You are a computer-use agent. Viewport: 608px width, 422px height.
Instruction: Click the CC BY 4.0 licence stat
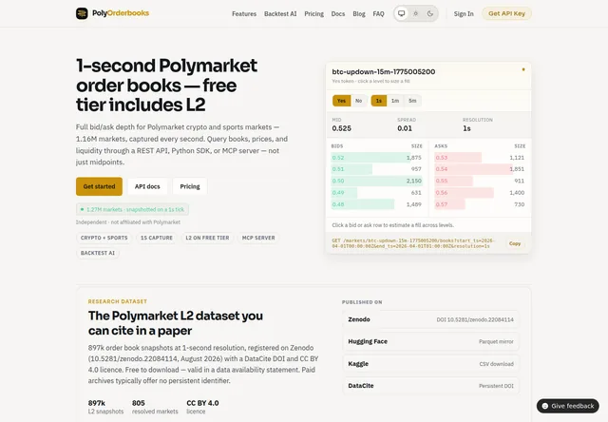point(202,407)
